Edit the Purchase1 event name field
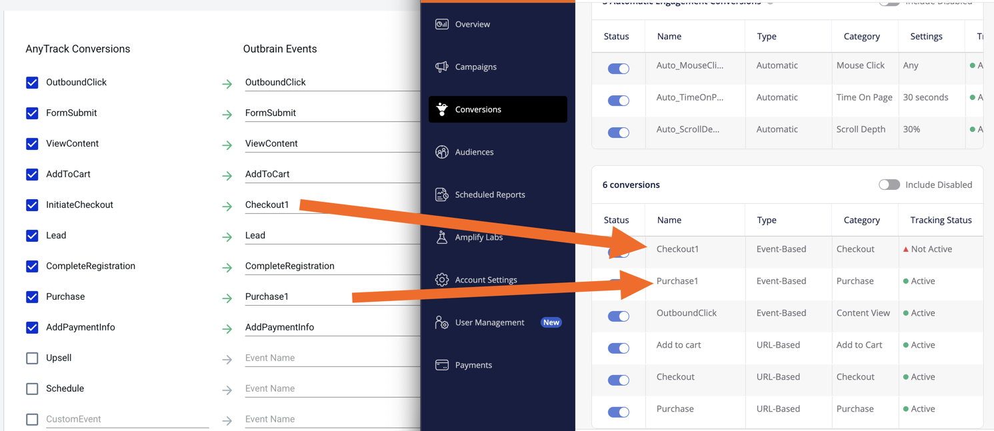The width and height of the screenshot is (994, 431). [x=332, y=297]
